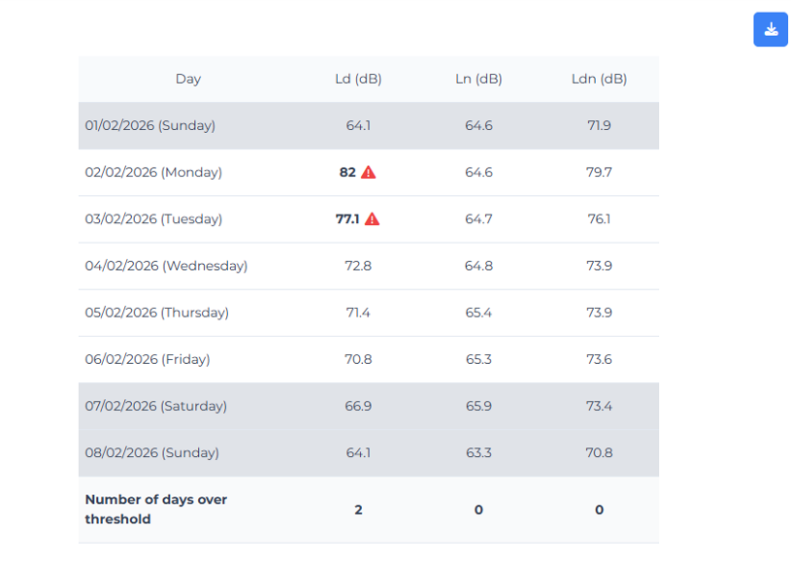Click the Ld days-over-threshold count 2
This screenshot has width=791, height=562.
click(358, 510)
